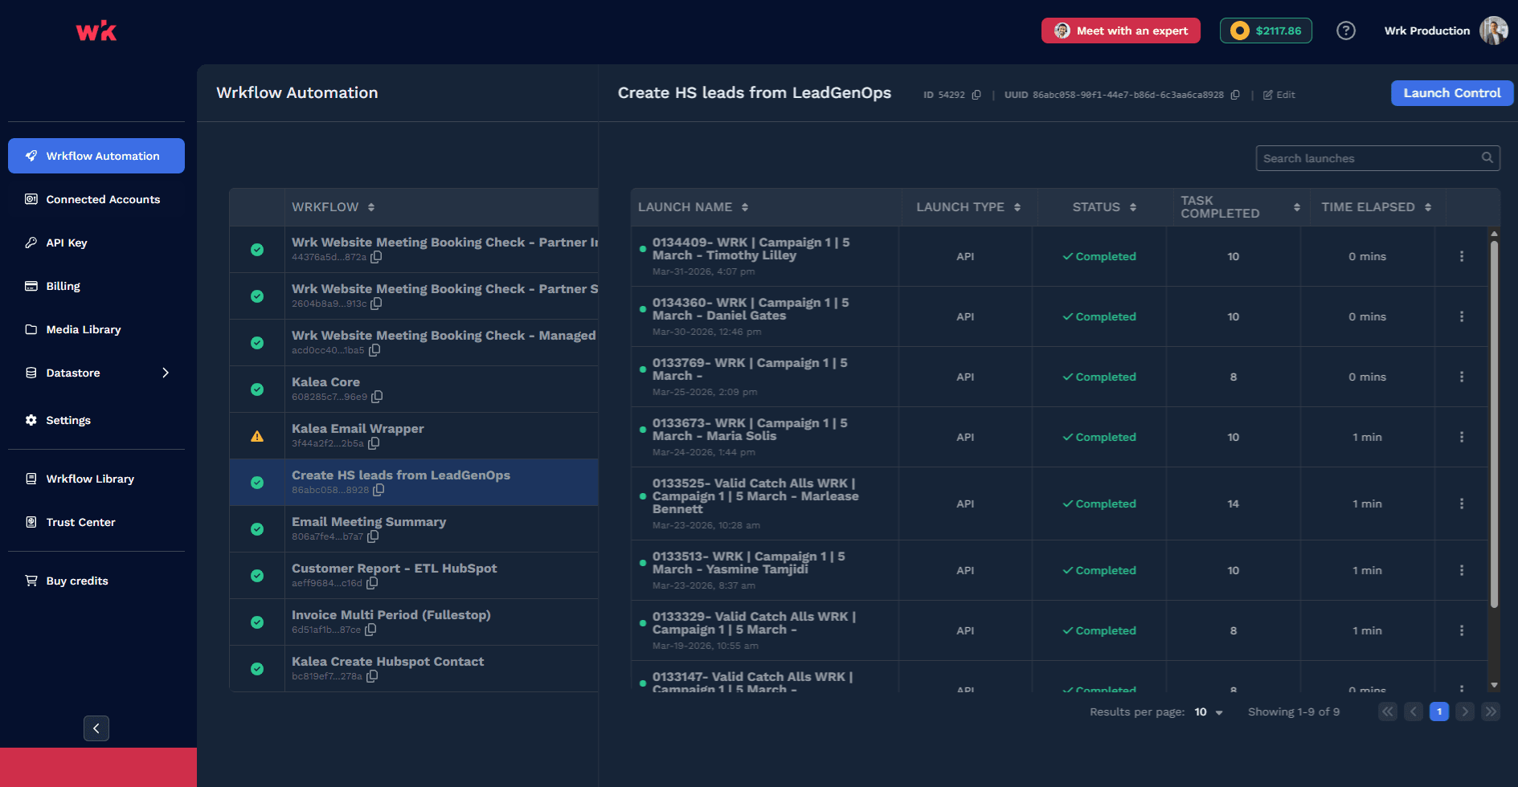Image resolution: width=1518 pixels, height=787 pixels.
Task: Open Billing page
Action: point(96,286)
